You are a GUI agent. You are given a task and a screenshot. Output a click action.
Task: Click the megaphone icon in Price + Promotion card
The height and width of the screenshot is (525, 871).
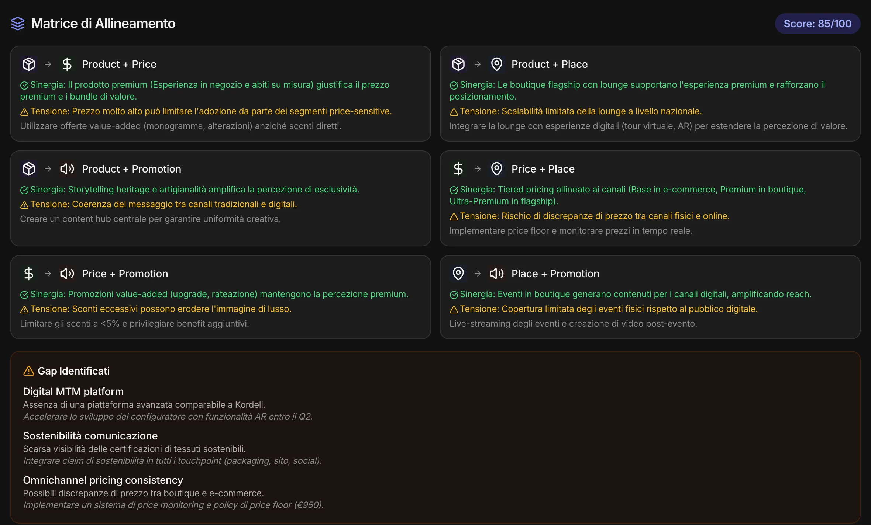pyautogui.click(x=67, y=274)
